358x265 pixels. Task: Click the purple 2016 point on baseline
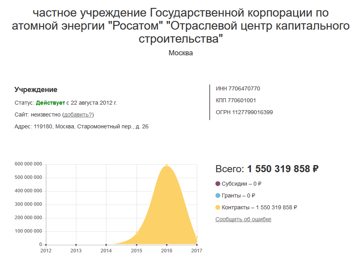coord(167,245)
